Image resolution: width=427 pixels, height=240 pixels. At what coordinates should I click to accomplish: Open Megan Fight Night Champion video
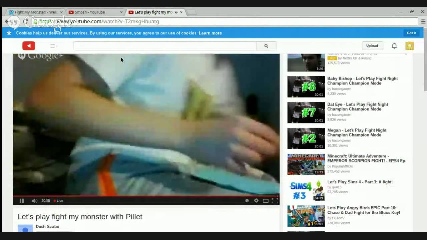pyautogui.click(x=357, y=132)
